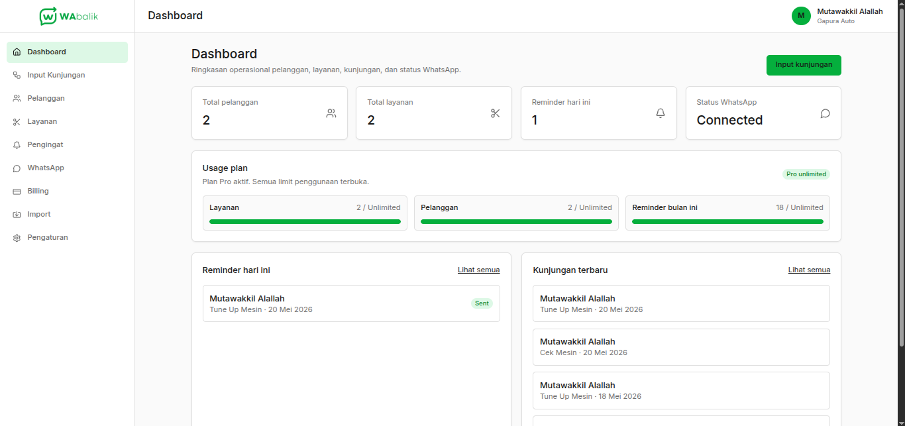This screenshot has height=426, width=905.
Task: Open Pengingat from the sidebar
Action: click(x=67, y=145)
